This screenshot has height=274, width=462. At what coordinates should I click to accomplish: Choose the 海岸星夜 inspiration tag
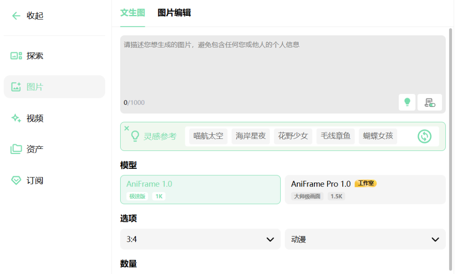pos(251,136)
